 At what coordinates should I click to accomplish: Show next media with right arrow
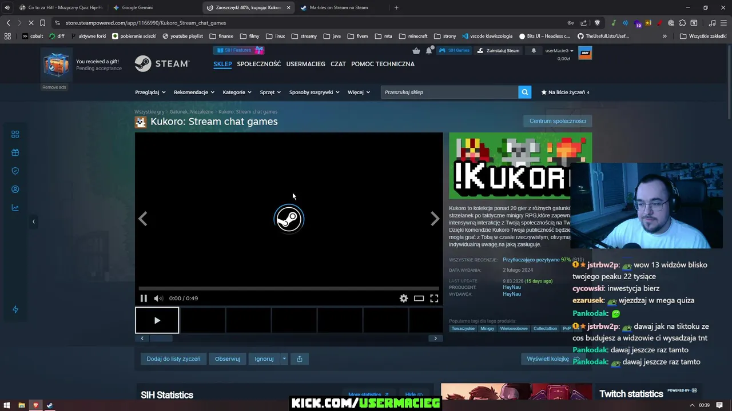click(435, 219)
